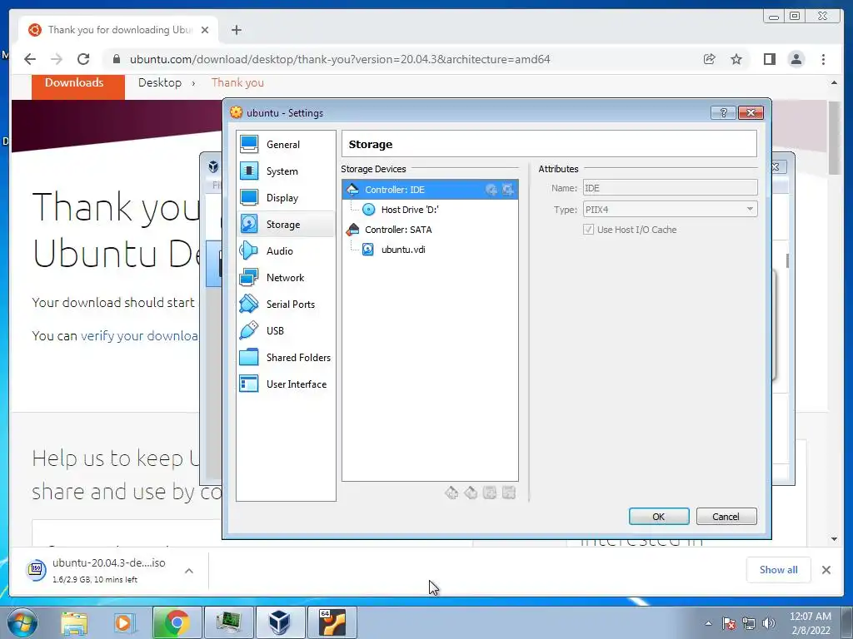Select the 'Thank you for downloading Ubuntu' tab
853x639 pixels.
118,30
